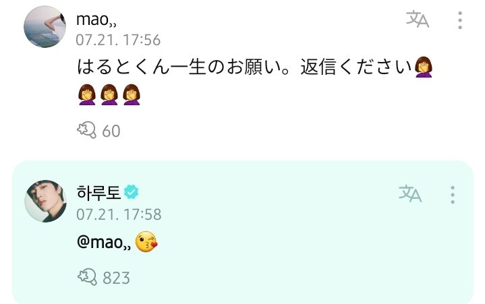Translate mao's comment with the translate icon
This screenshot has width=485, height=304.
418,19
